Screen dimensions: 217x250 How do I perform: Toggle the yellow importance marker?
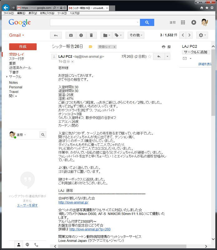coord(91,47)
